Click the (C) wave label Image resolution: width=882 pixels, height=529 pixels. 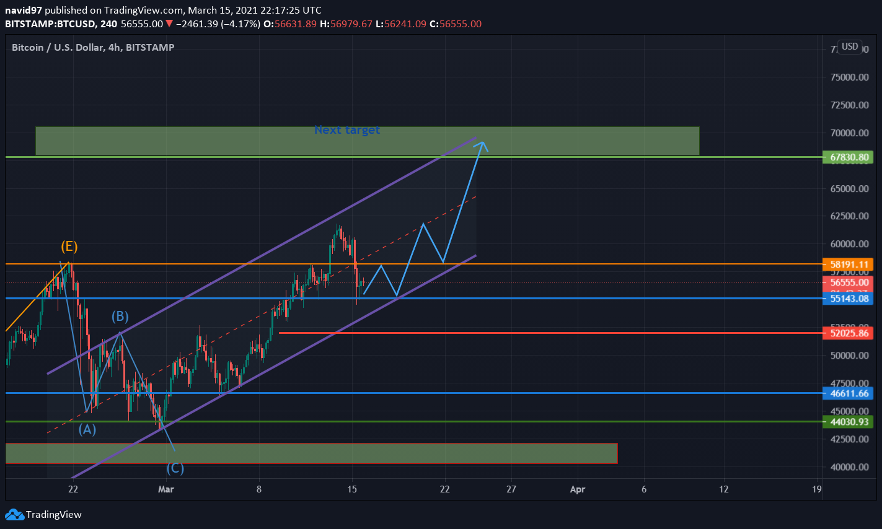coord(175,468)
